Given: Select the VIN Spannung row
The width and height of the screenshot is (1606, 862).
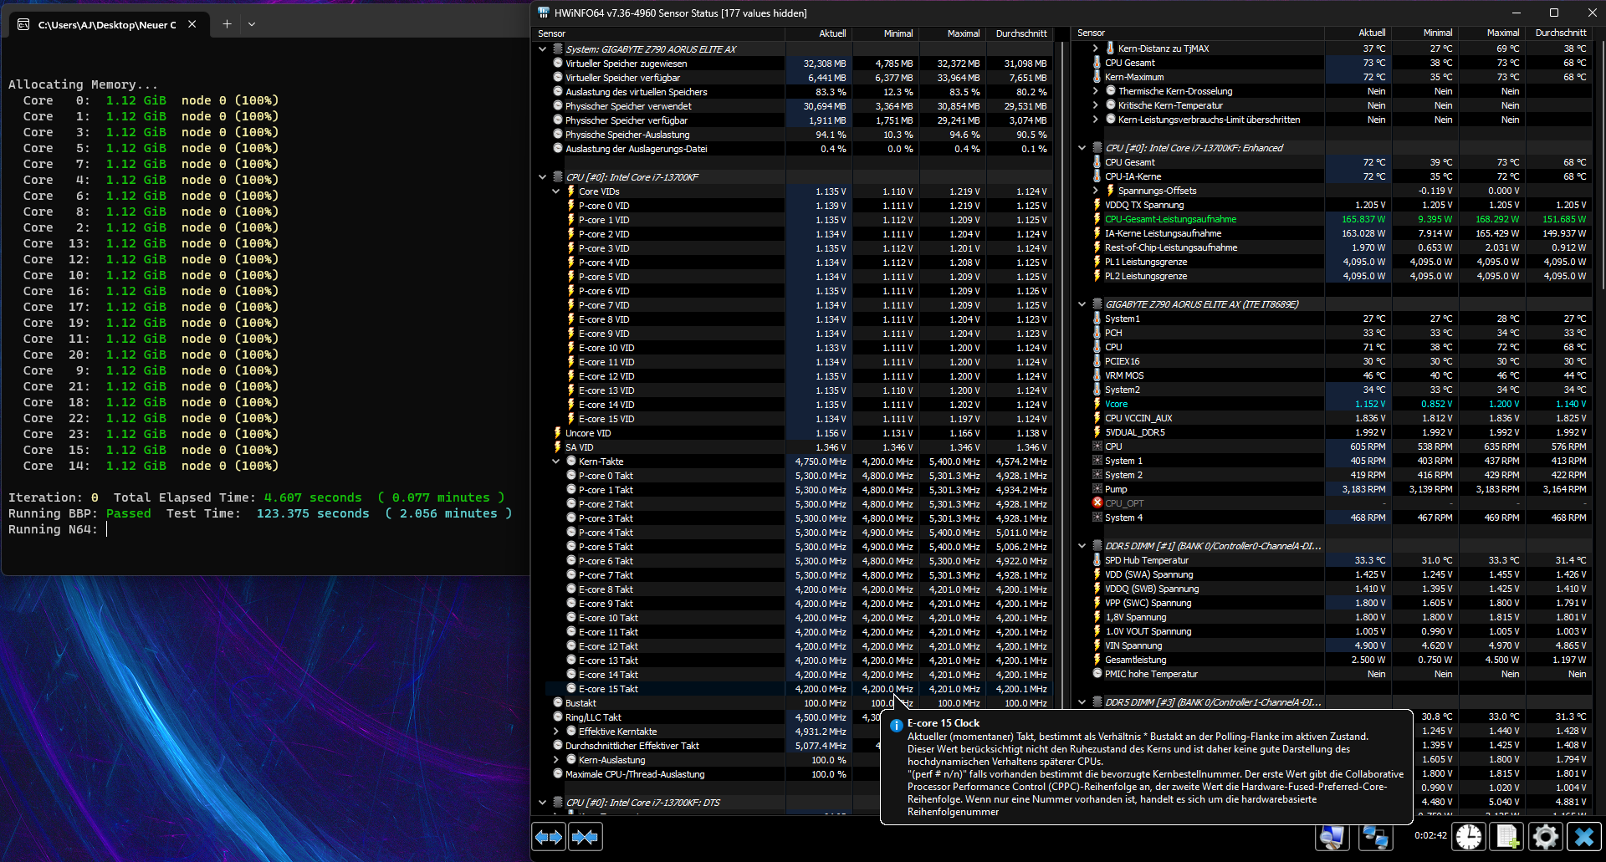Looking at the screenshot, I should click(1332, 645).
